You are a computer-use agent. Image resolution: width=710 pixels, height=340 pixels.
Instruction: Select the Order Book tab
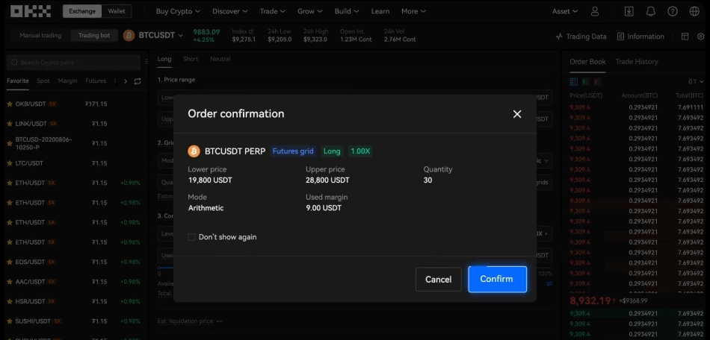pos(587,62)
